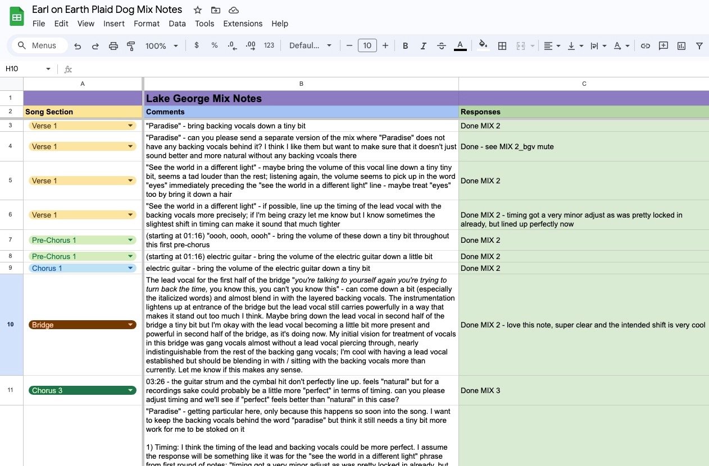Open the View menu

coord(86,24)
